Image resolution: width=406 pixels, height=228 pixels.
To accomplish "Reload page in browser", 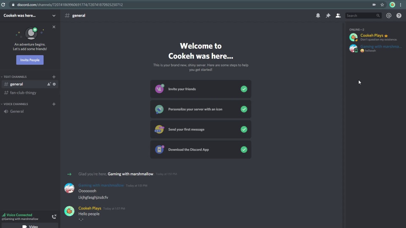I will click(3, 5).
